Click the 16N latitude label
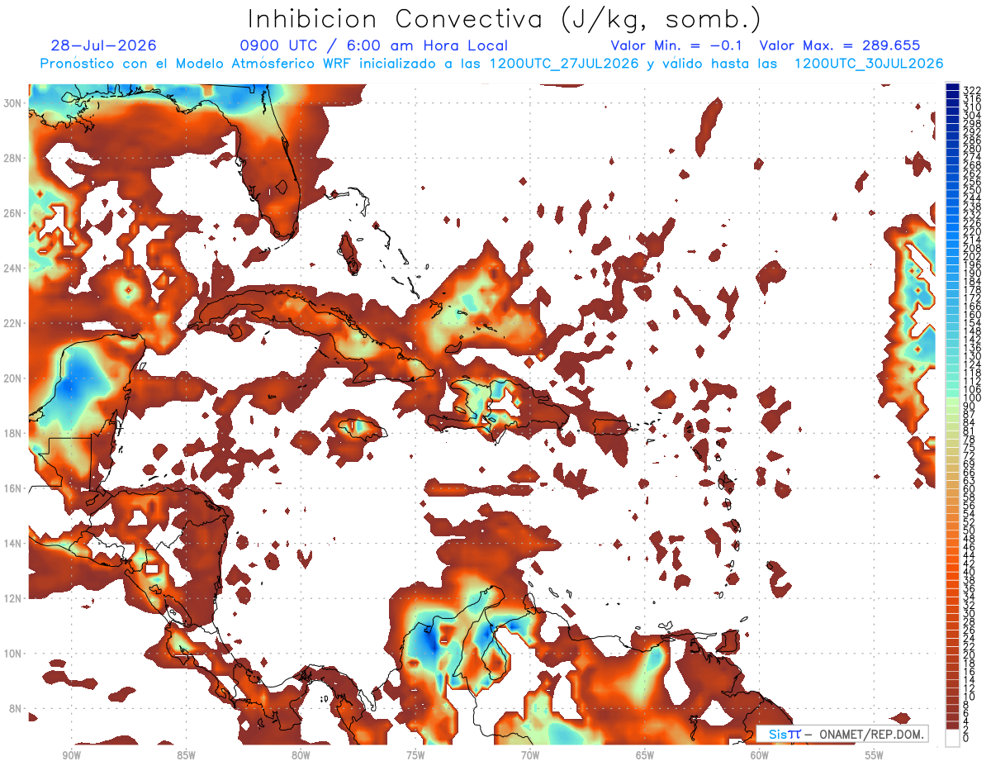Image resolution: width=991 pixels, height=766 pixels. [14, 488]
